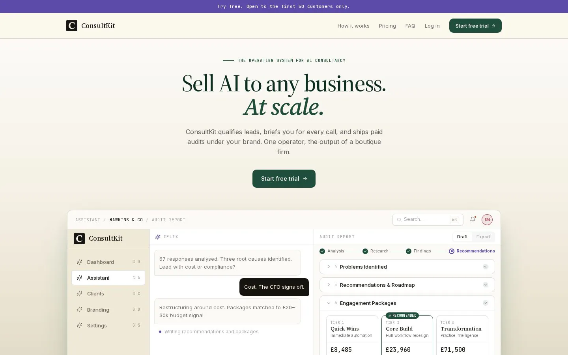Open the FAQ link

click(x=410, y=26)
